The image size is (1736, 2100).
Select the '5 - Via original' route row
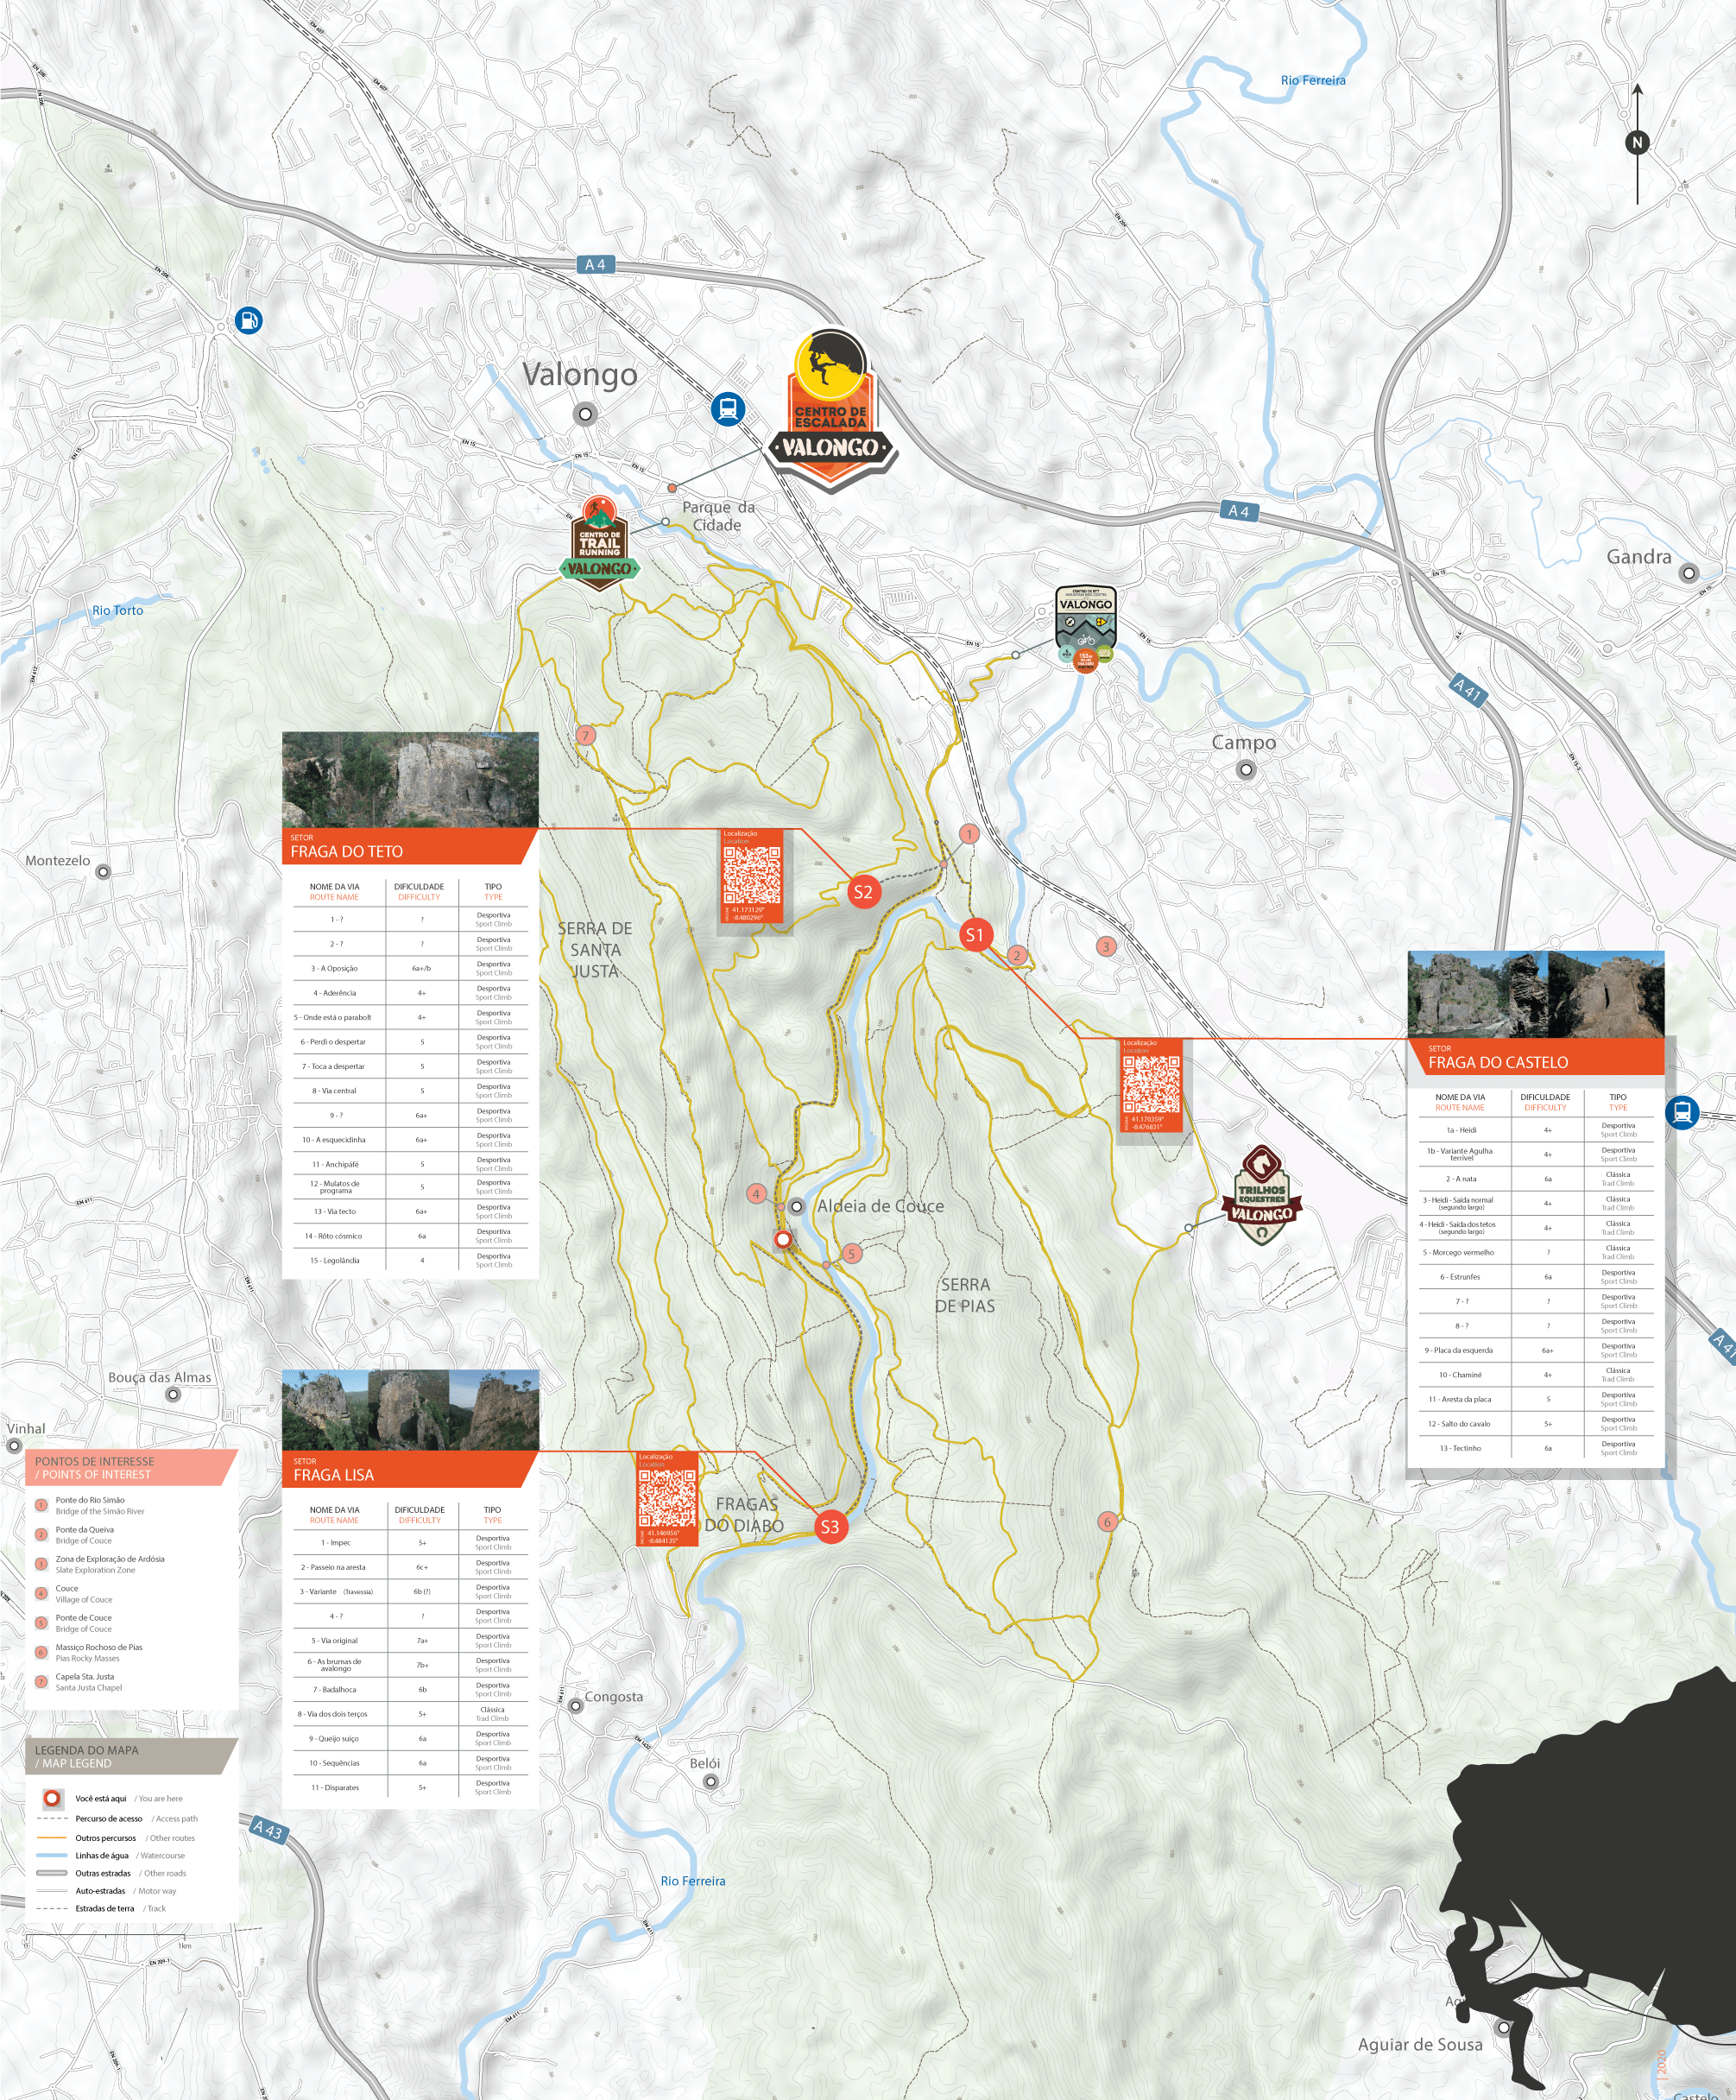(x=410, y=1640)
